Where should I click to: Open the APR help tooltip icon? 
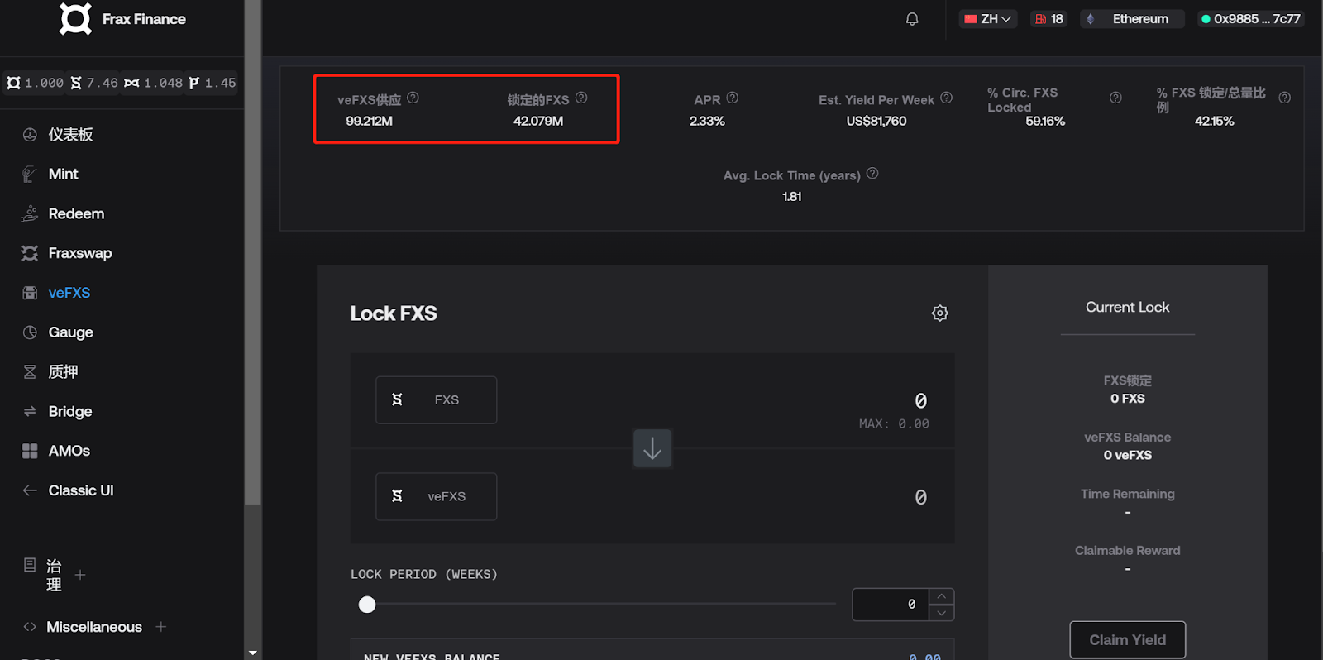coord(733,98)
